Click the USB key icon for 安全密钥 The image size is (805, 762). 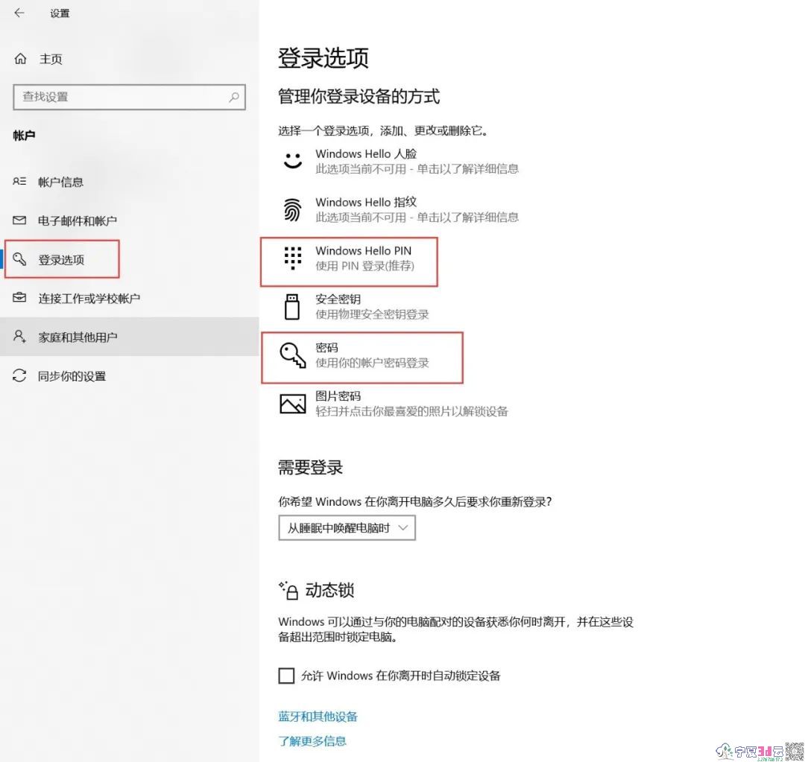click(x=292, y=306)
